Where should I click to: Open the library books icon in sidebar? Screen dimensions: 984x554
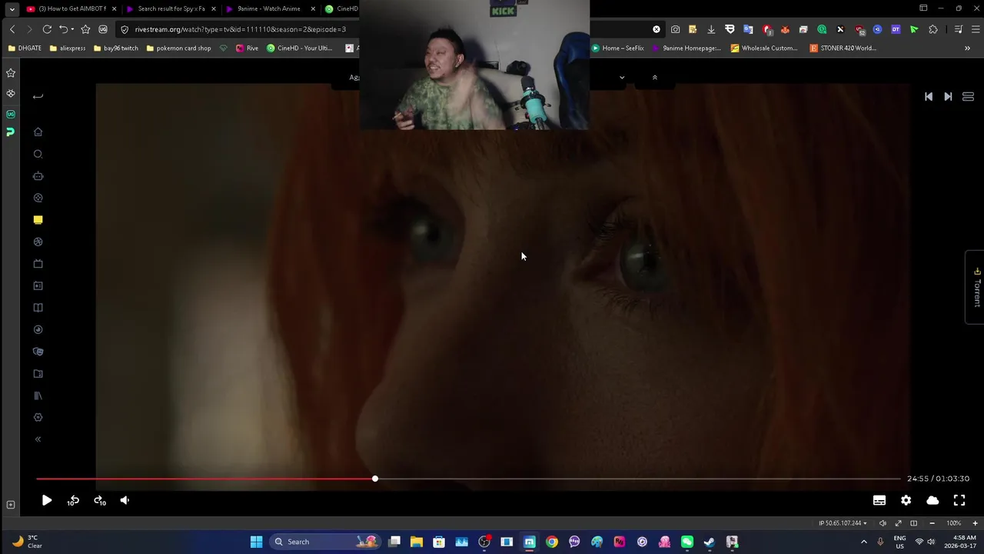point(38,395)
